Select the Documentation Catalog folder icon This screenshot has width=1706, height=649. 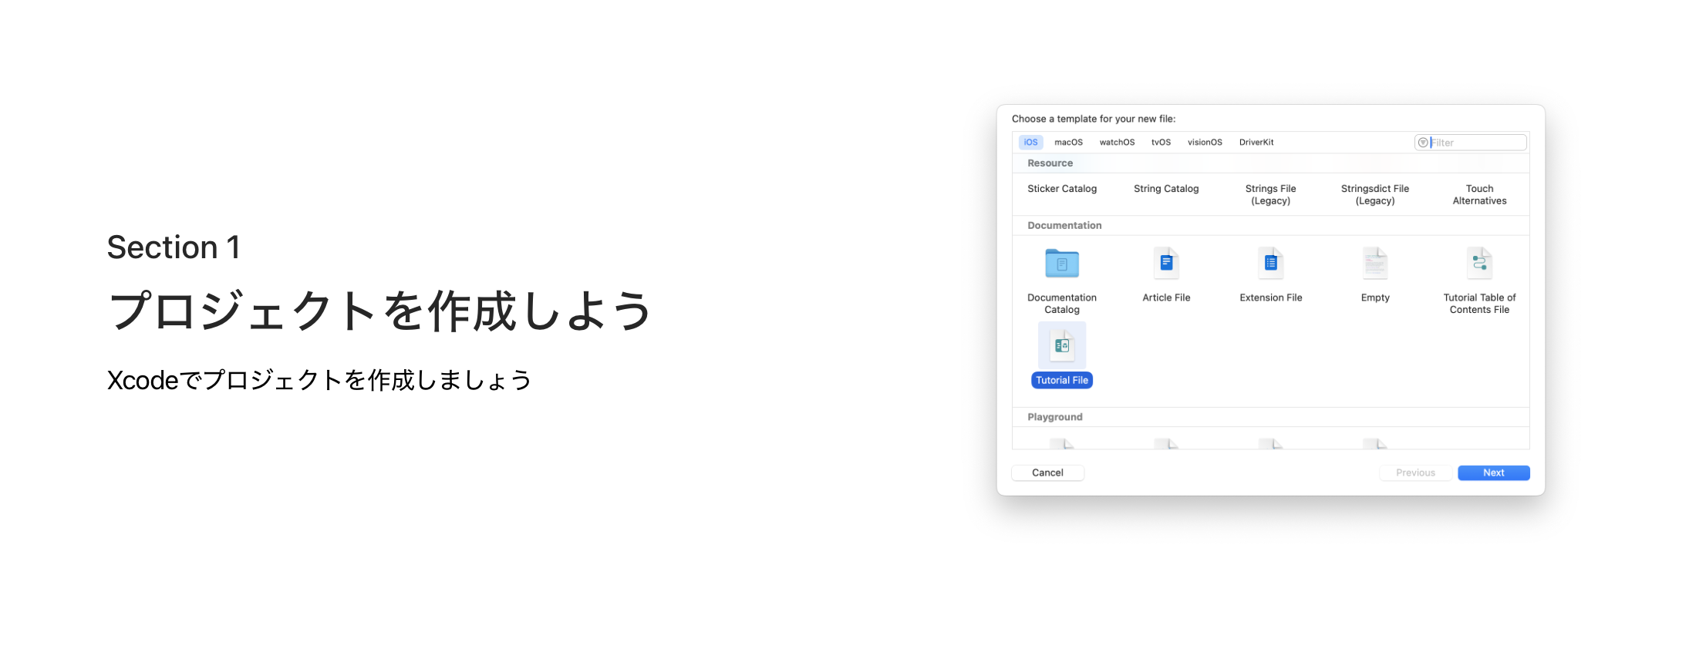[x=1061, y=264]
